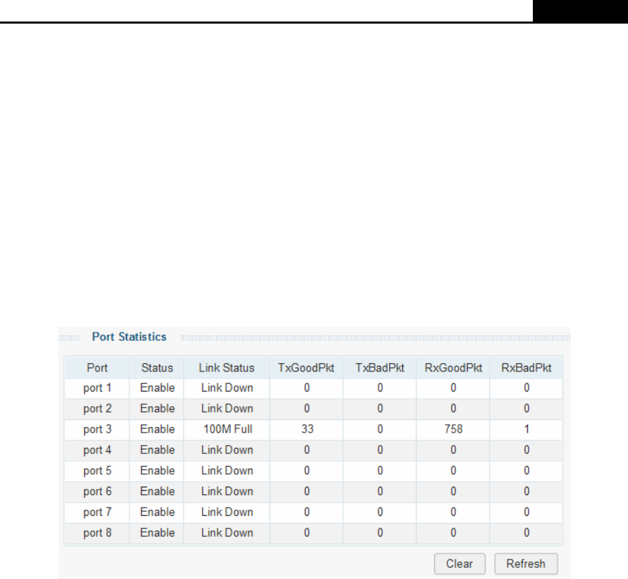Click the RxBadPkt value 1 for port 3

pos(527,429)
